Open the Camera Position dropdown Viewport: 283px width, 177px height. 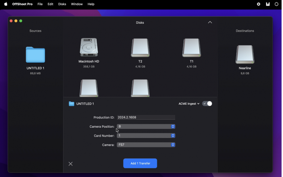[x=146, y=127]
